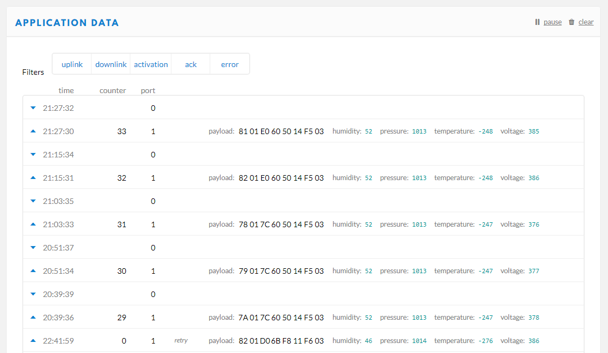Image resolution: width=608 pixels, height=353 pixels.
Task: Toggle the uplink filter
Action: (72, 64)
